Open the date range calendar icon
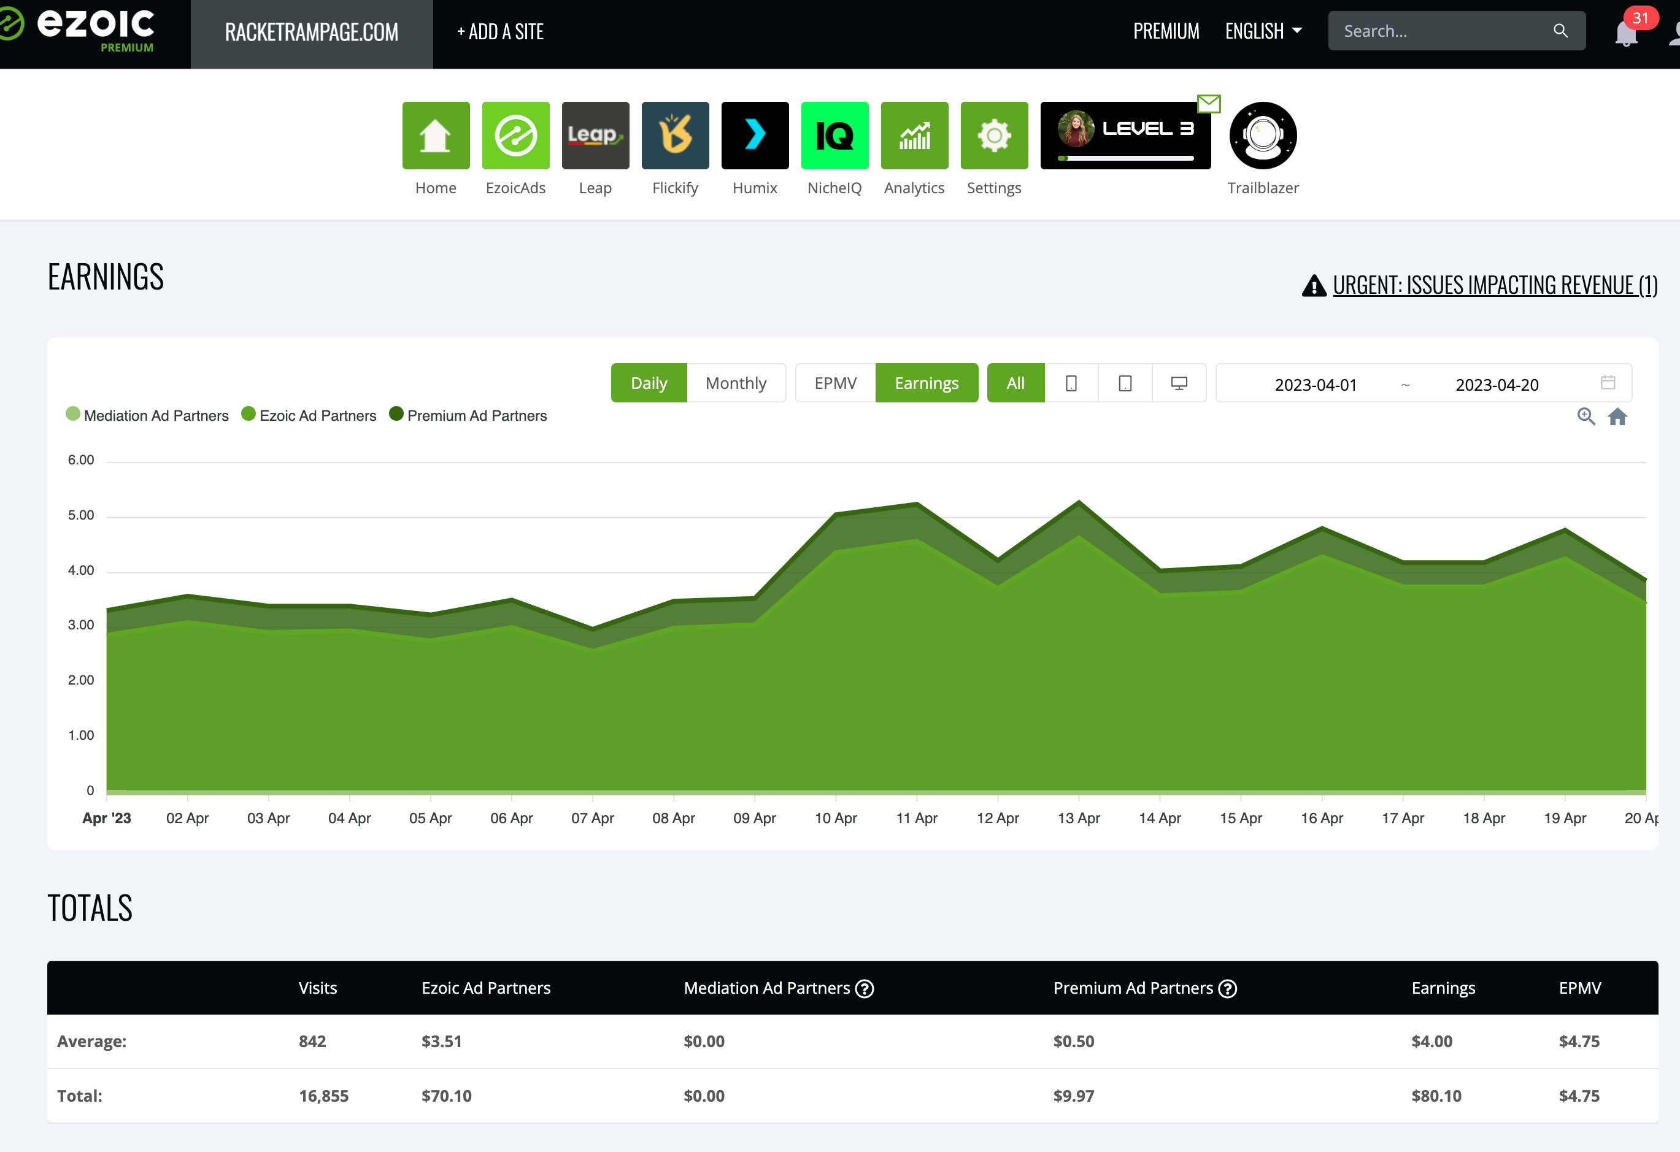The height and width of the screenshot is (1152, 1680). coord(1608,382)
